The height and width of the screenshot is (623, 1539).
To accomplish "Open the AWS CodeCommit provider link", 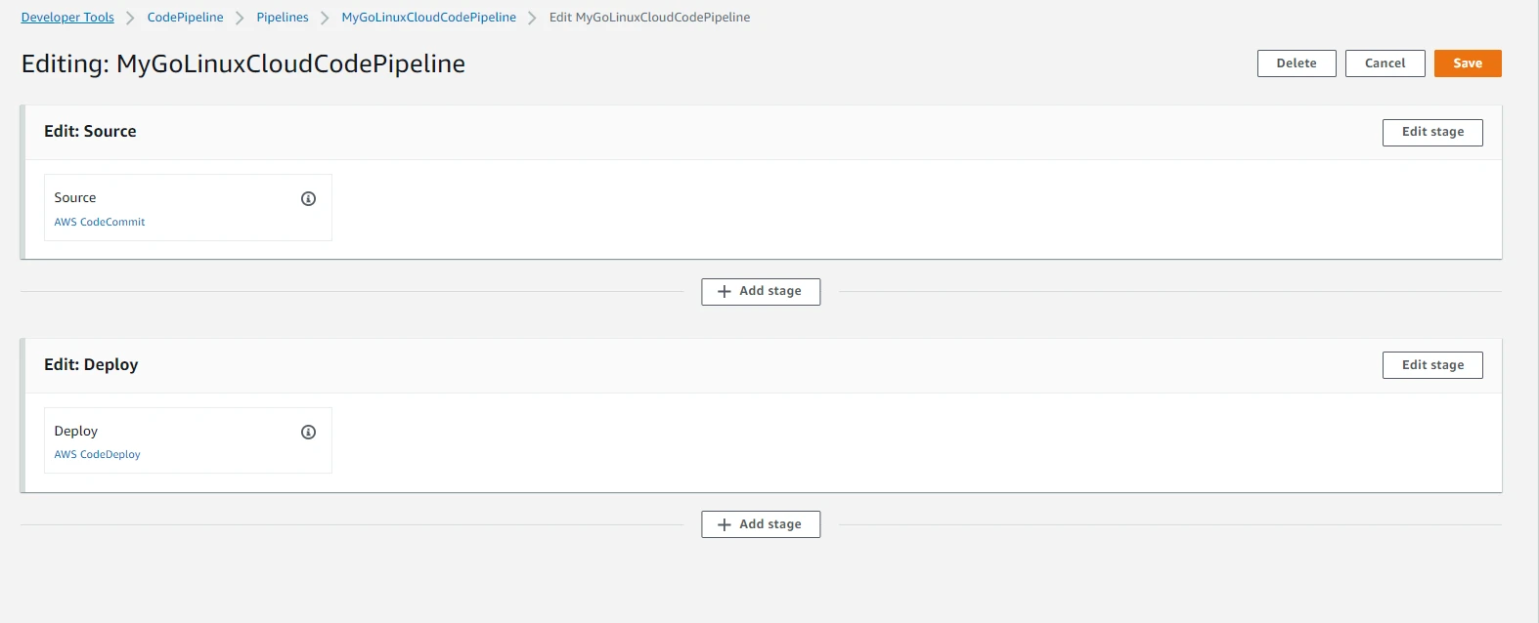I will pos(100,222).
